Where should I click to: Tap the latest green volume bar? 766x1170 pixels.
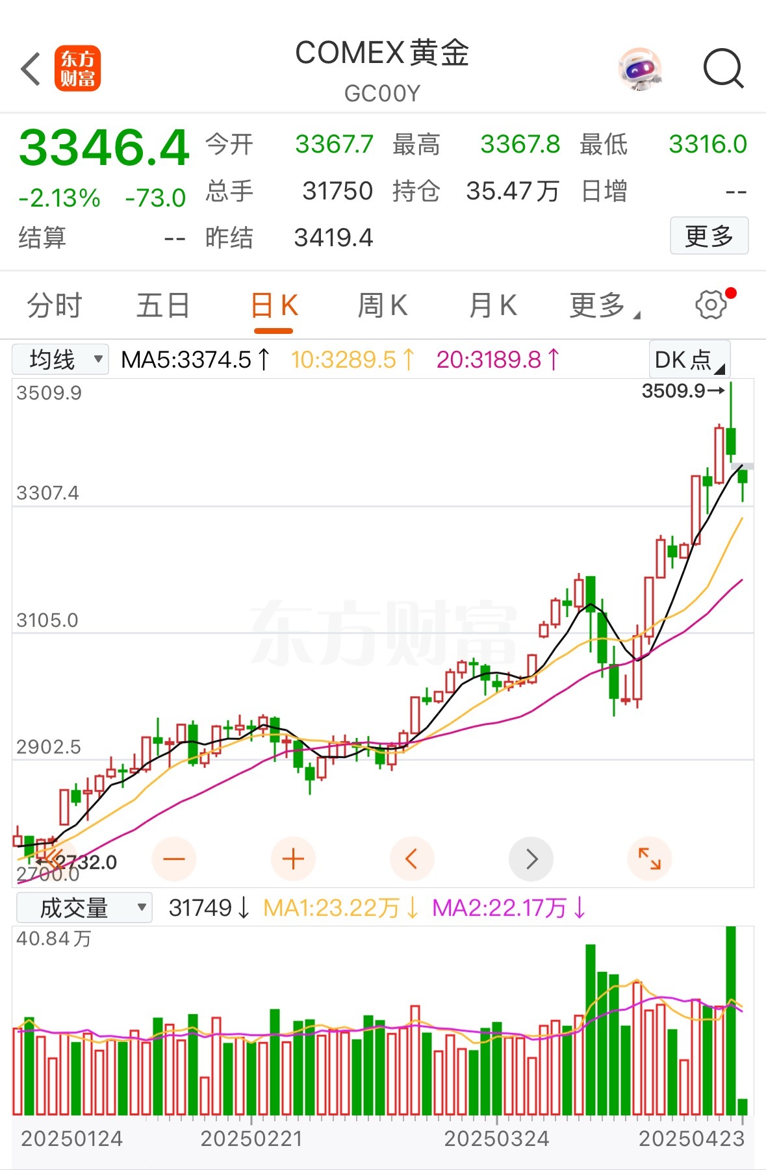[743, 1106]
